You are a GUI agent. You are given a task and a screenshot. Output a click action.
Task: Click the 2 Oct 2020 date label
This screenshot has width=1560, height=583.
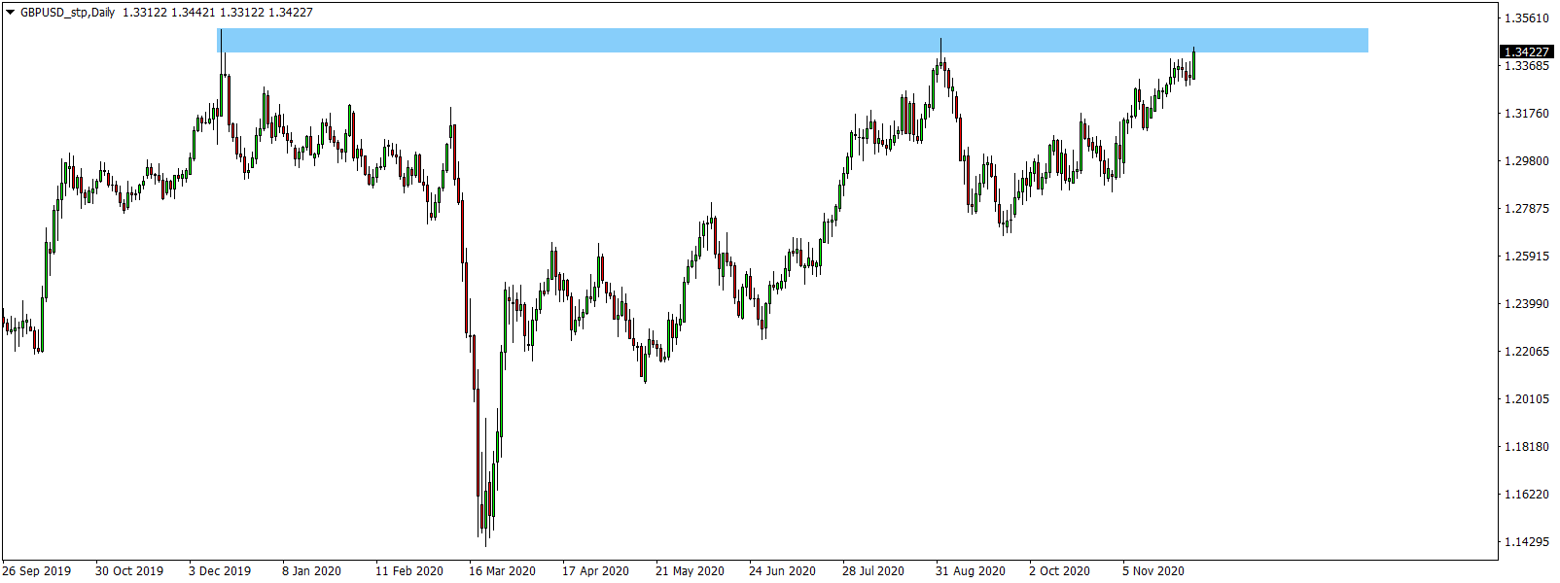click(1060, 571)
